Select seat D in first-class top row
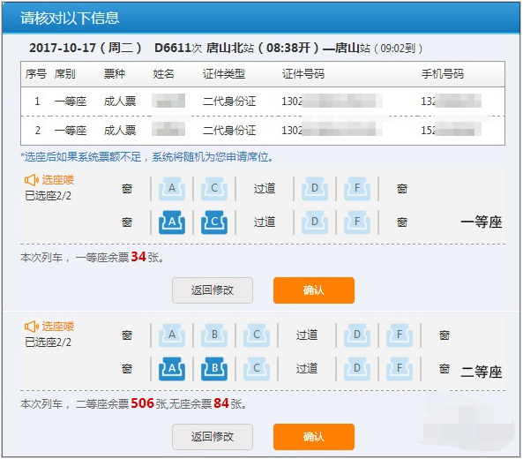Screen dimensions: 523x459 (x=315, y=189)
